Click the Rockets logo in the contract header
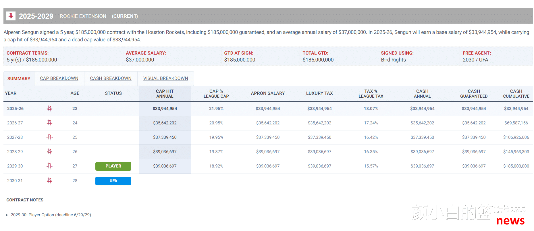Viewport: 534px width, 231px height. [x=11, y=16]
